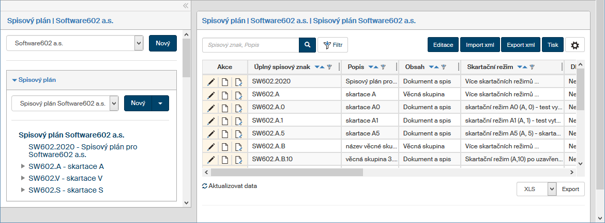Click the filter funnel in Popis column

383,67
